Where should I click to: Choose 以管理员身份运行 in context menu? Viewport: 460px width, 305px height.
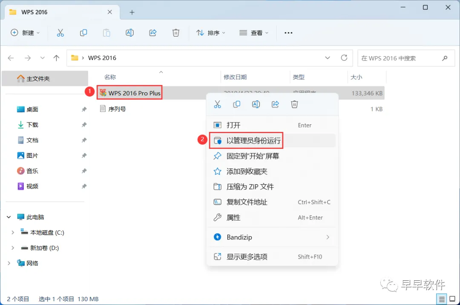[272, 141]
